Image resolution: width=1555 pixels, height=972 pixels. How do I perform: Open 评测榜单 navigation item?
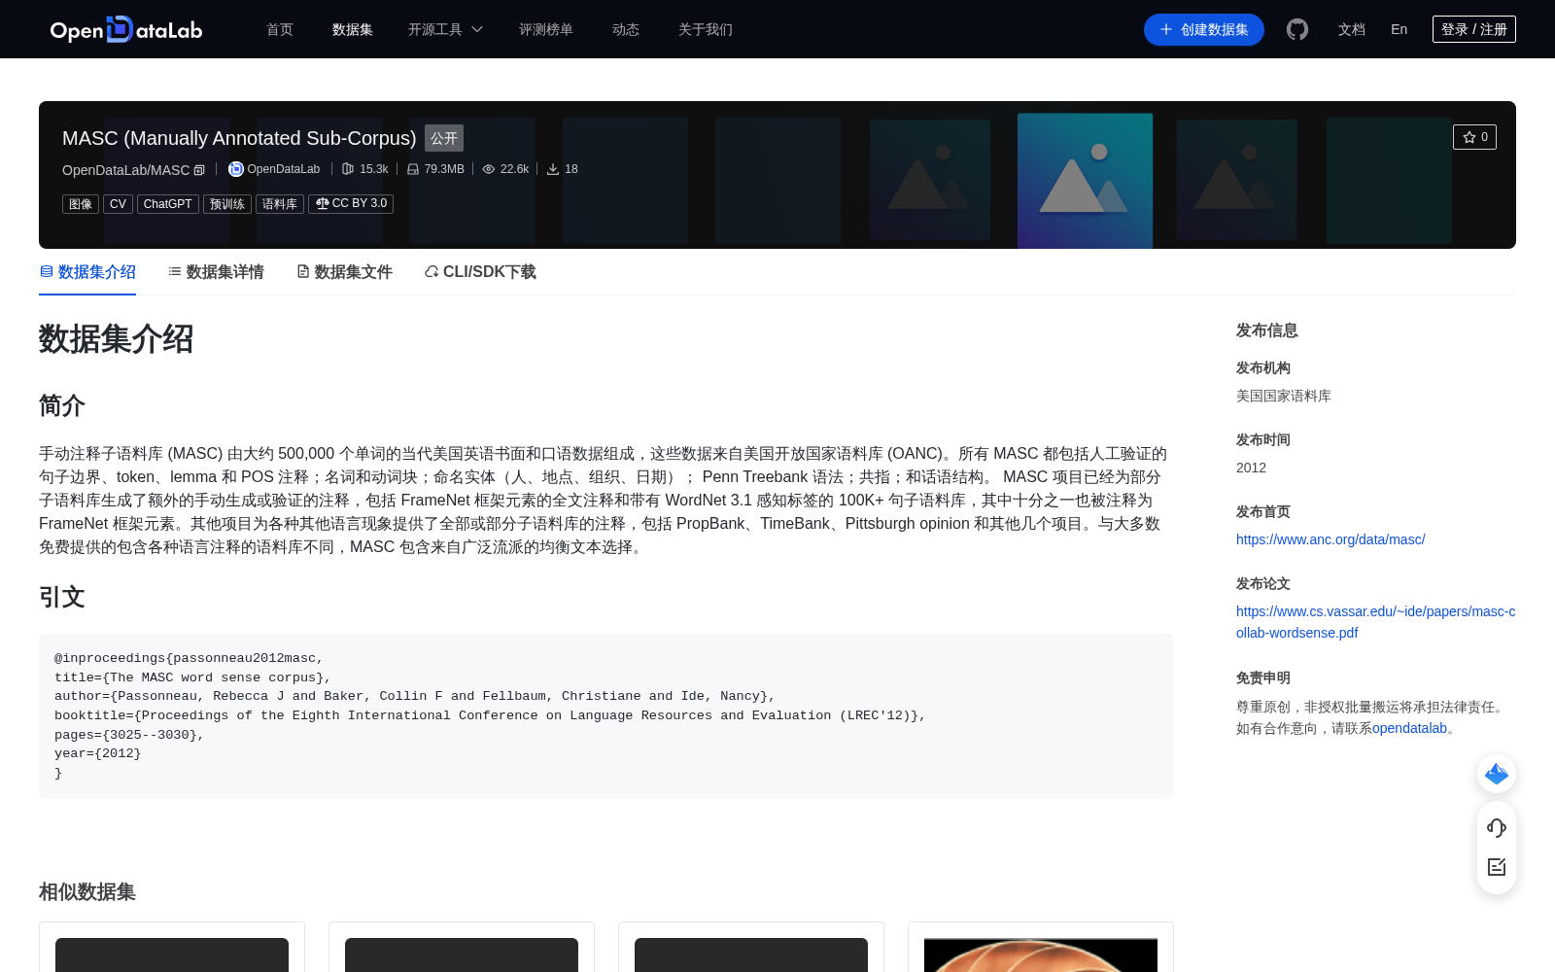coord(546,29)
